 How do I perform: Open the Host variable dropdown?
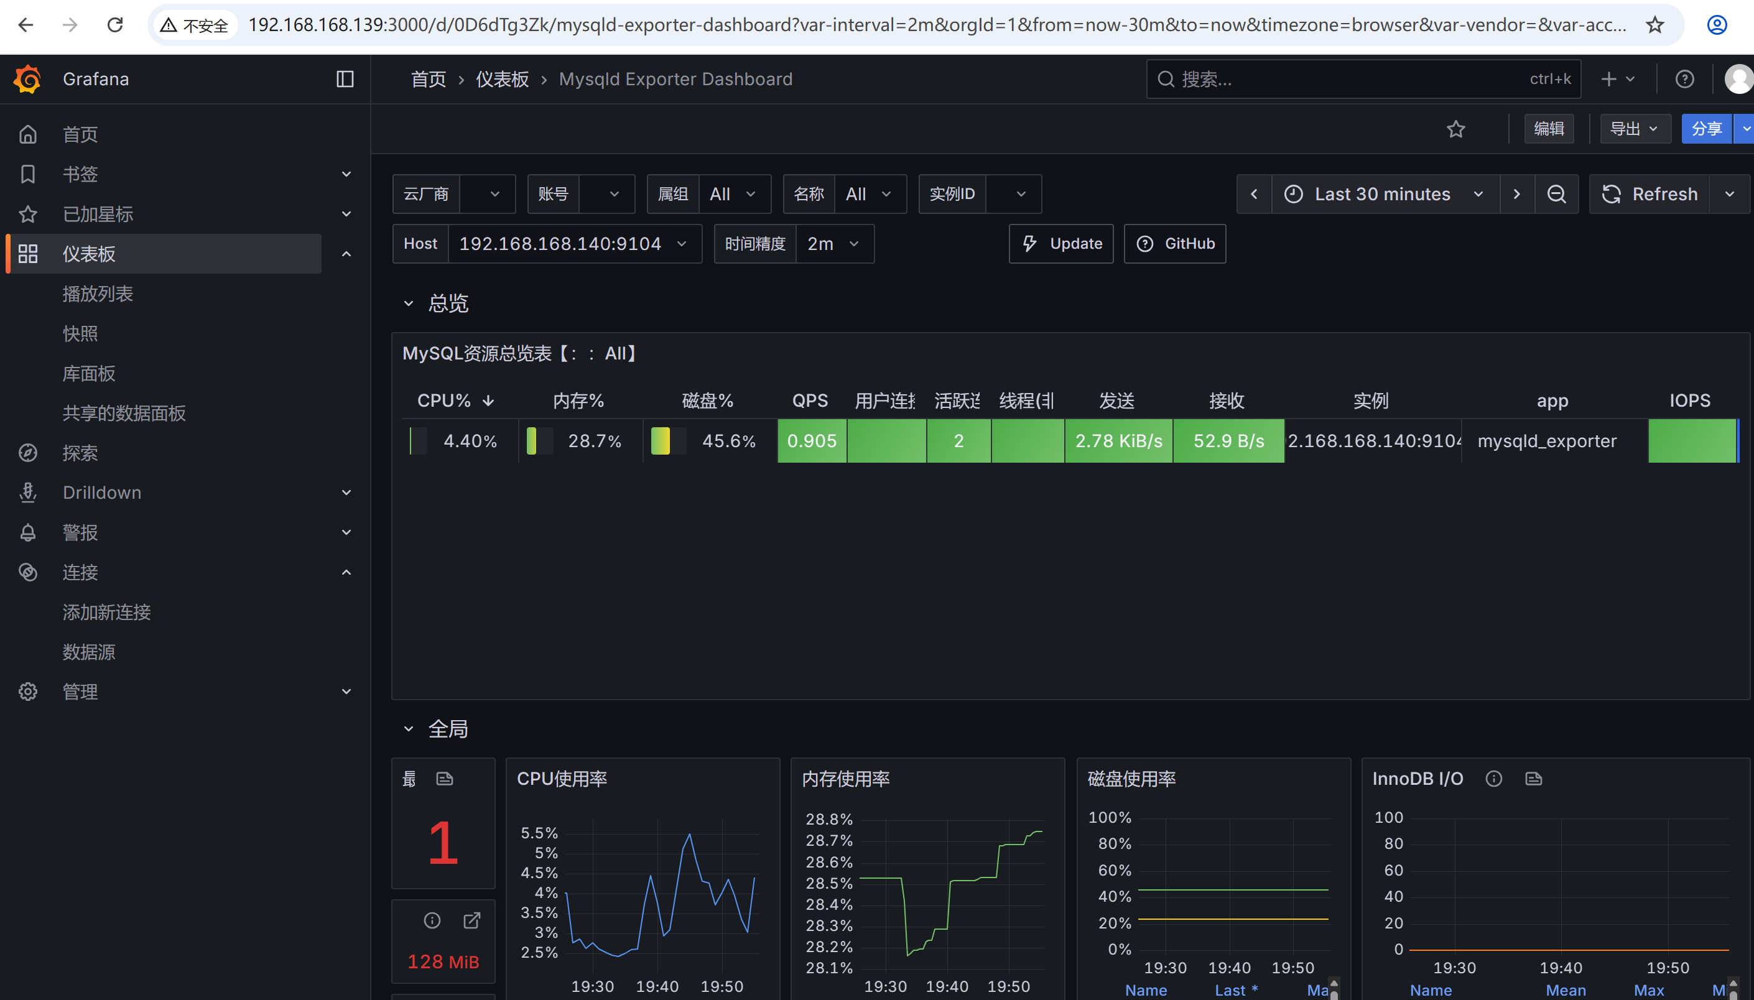click(x=573, y=244)
